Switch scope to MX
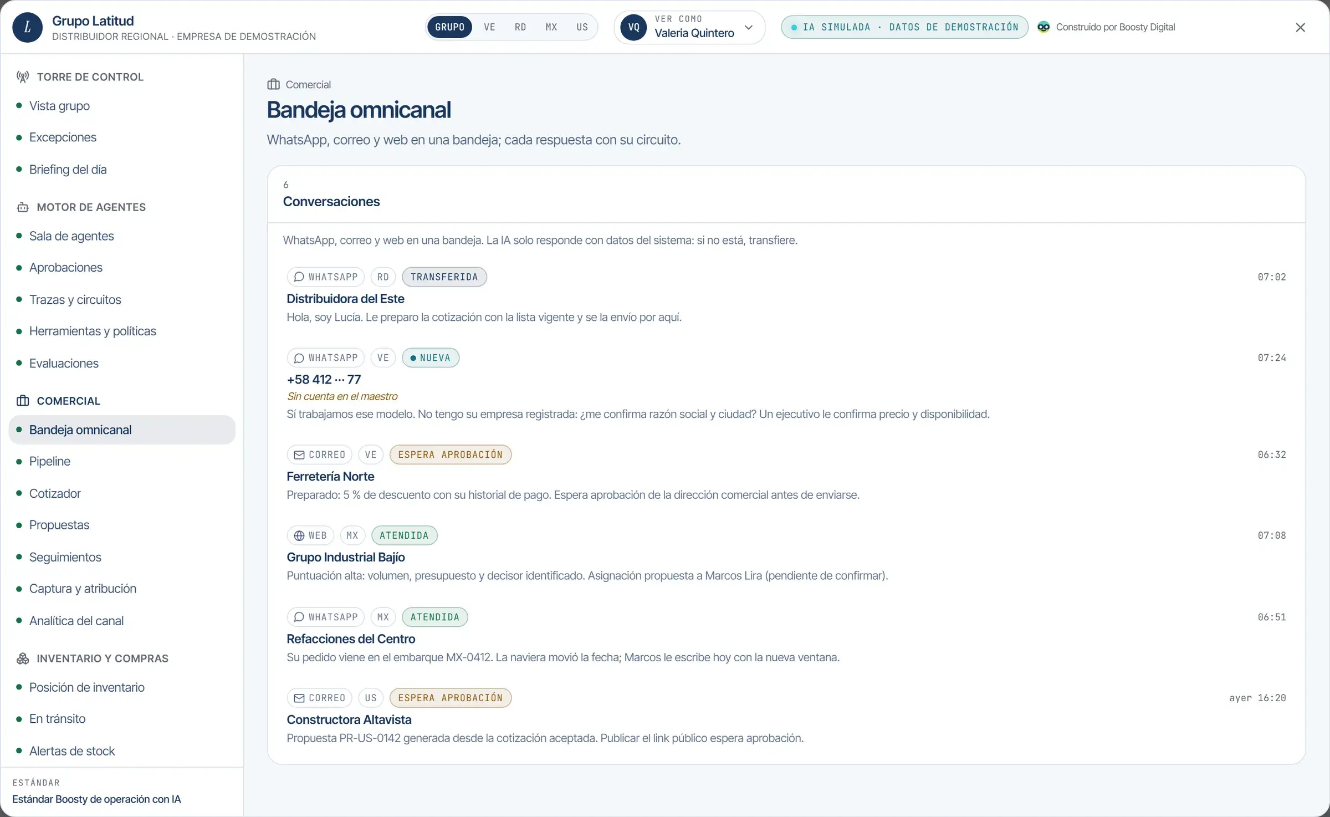Viewport: 1330px width, 817px height. (x=551, y=27)
